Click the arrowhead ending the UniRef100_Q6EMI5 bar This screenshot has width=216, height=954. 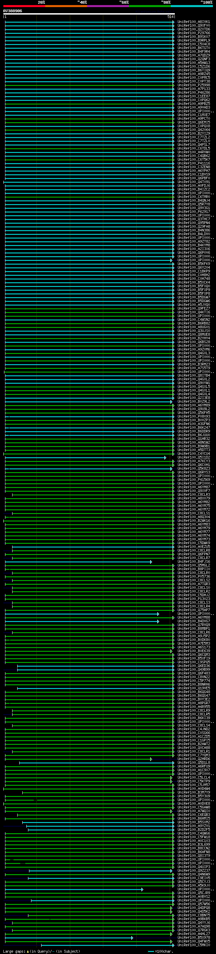(173, 123)
